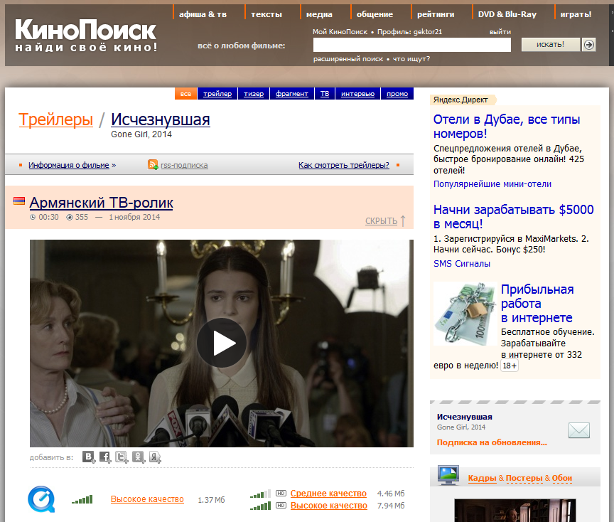
Task: Click the искать! button
Action: (550, 45)
